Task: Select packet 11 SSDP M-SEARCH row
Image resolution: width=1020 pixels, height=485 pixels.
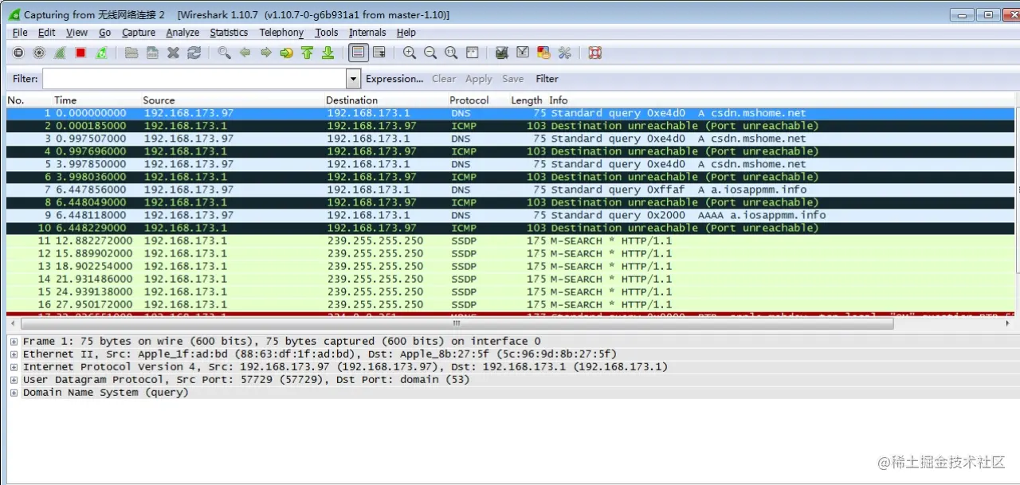Action: 511,241
